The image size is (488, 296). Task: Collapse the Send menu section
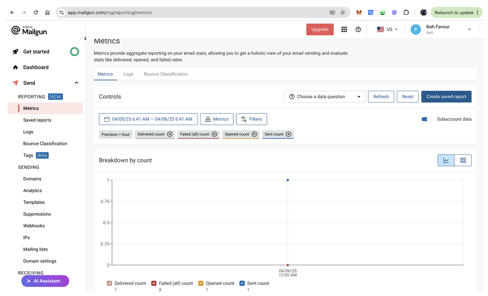[x=76, y=83]
